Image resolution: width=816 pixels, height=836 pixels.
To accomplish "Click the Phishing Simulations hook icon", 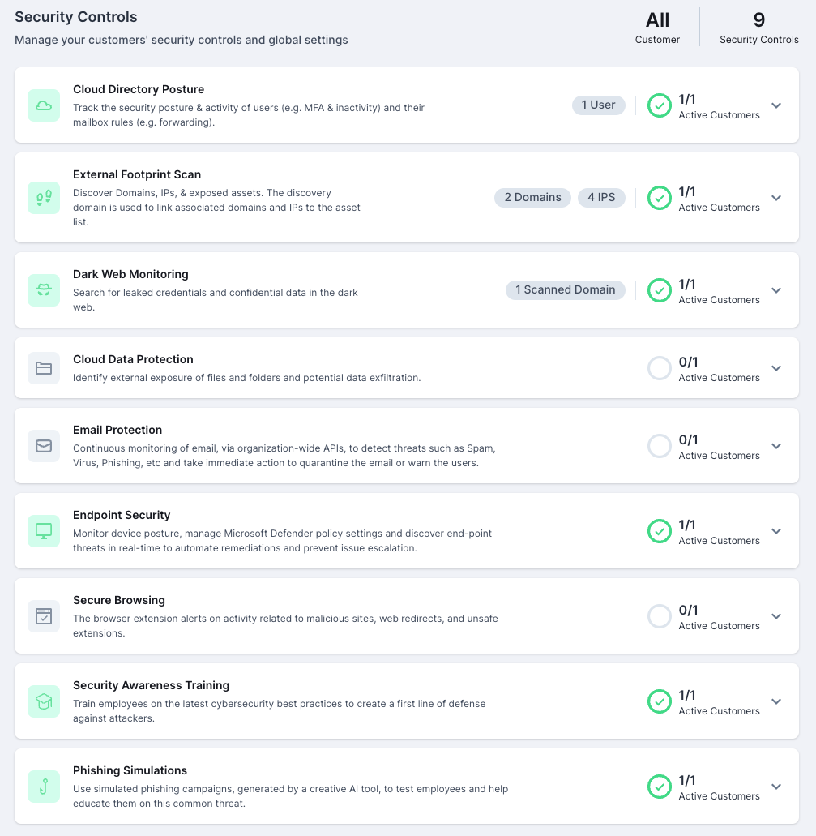I will pos(44,787).
